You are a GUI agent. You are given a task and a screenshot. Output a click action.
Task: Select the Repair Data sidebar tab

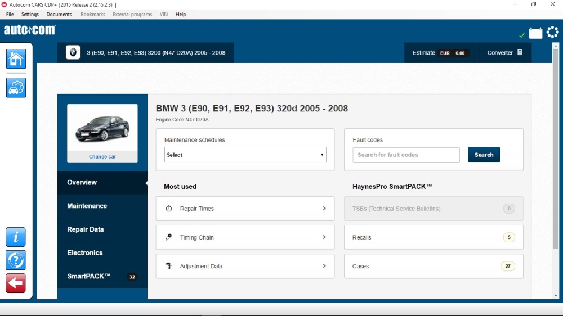click(85, 229)
